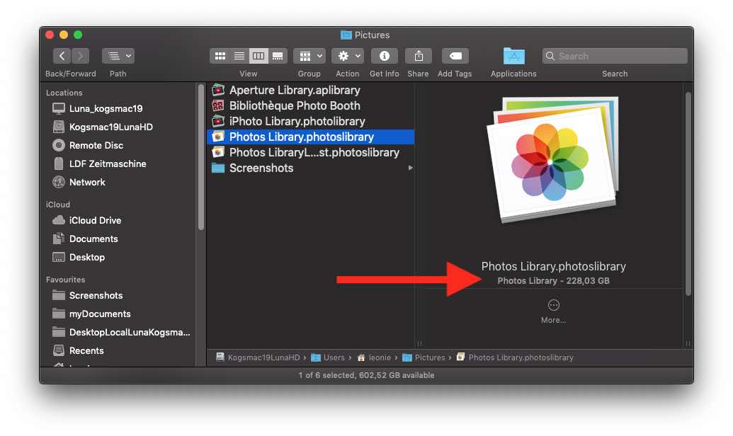Click leonie in path bar
This screenshot has width=733, height=436.
(380, 357)
